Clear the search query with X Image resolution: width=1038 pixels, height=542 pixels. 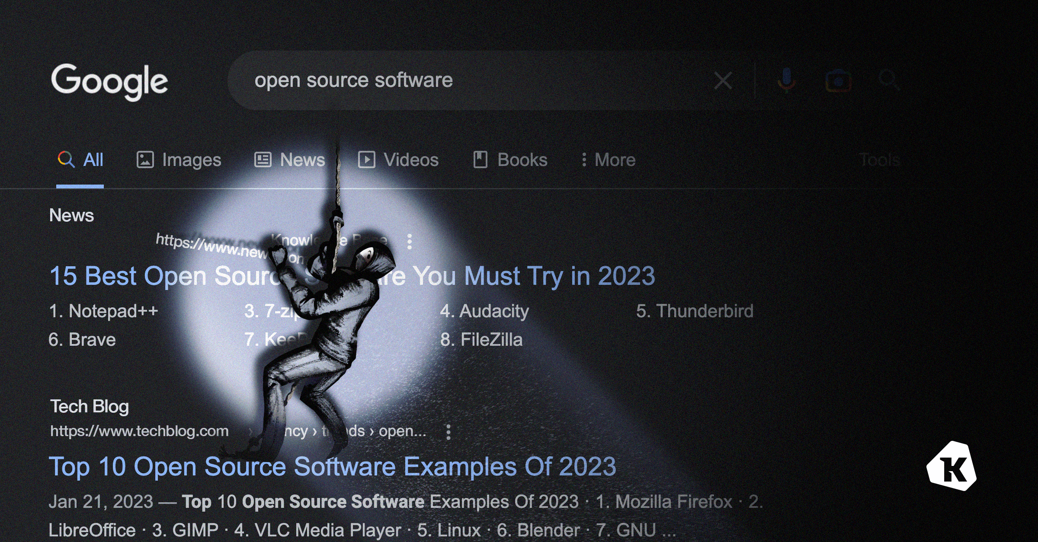click(723, 81)
